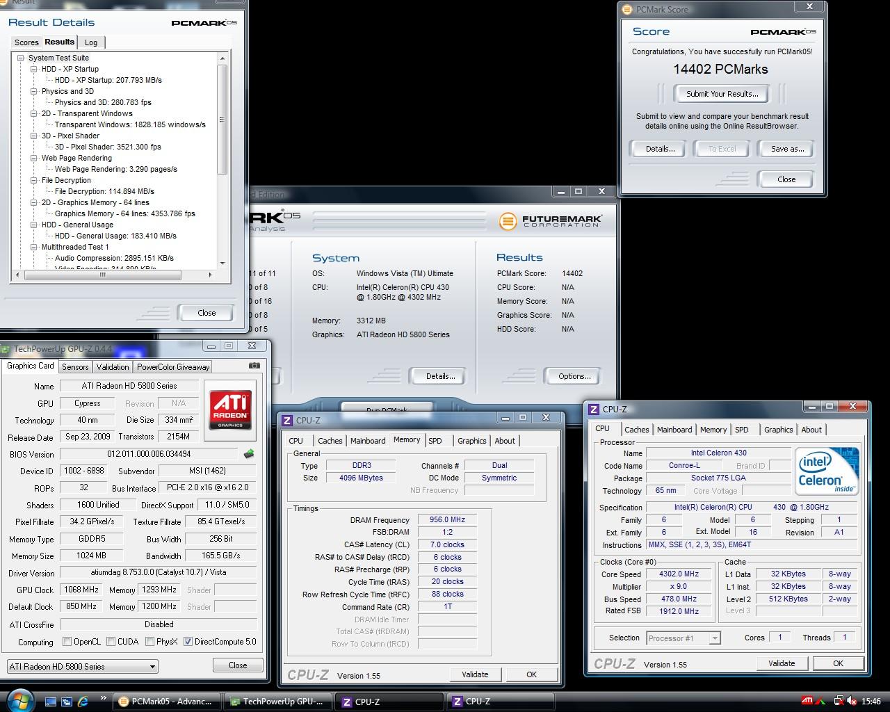Click the Show Desktop quick launch icon
Viewport: 890px width, 712px height.
pos(51,702)
